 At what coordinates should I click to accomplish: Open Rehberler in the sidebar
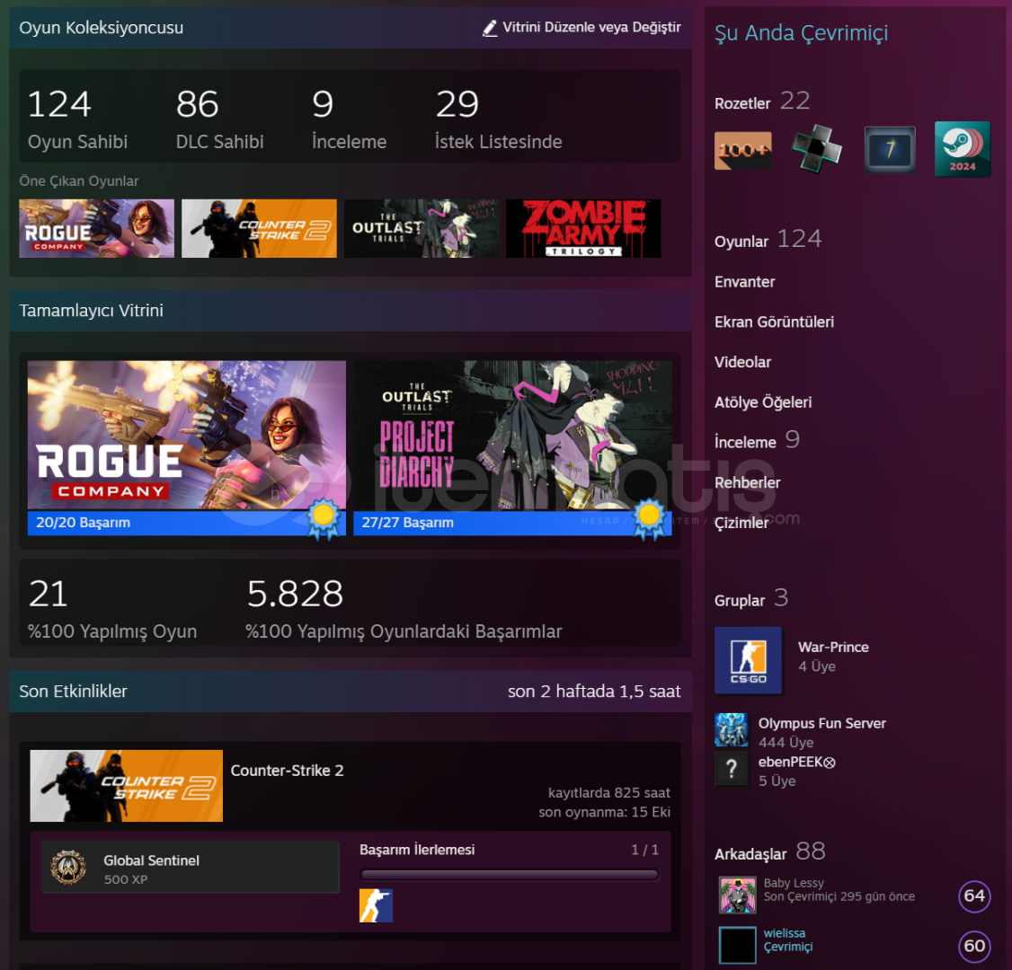point(748,482)
